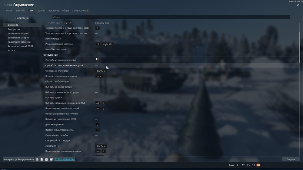Select Управление РЛС/ОЛС in the navigation
Screen dimensions: 303x170
[22, 33]
